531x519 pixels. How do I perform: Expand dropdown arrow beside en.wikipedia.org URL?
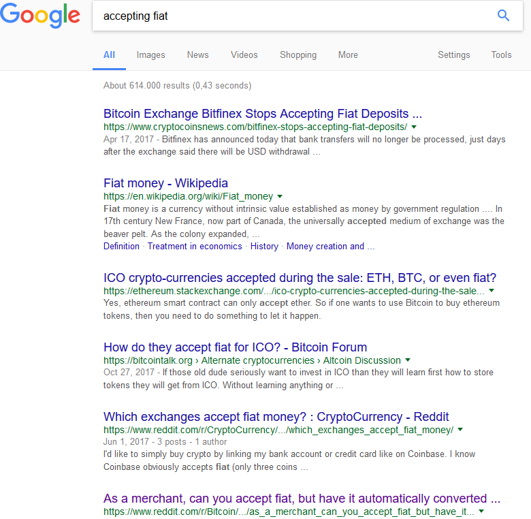(280, 196)
